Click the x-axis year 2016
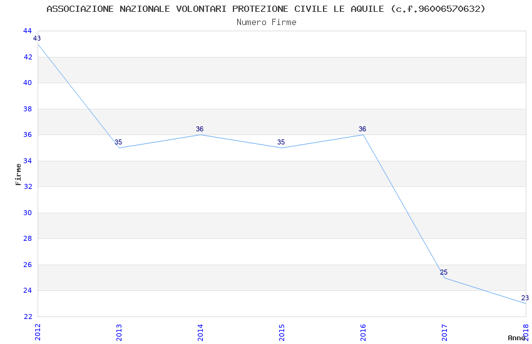This screenshot has height=344, width=532. (x=364, y=332)
